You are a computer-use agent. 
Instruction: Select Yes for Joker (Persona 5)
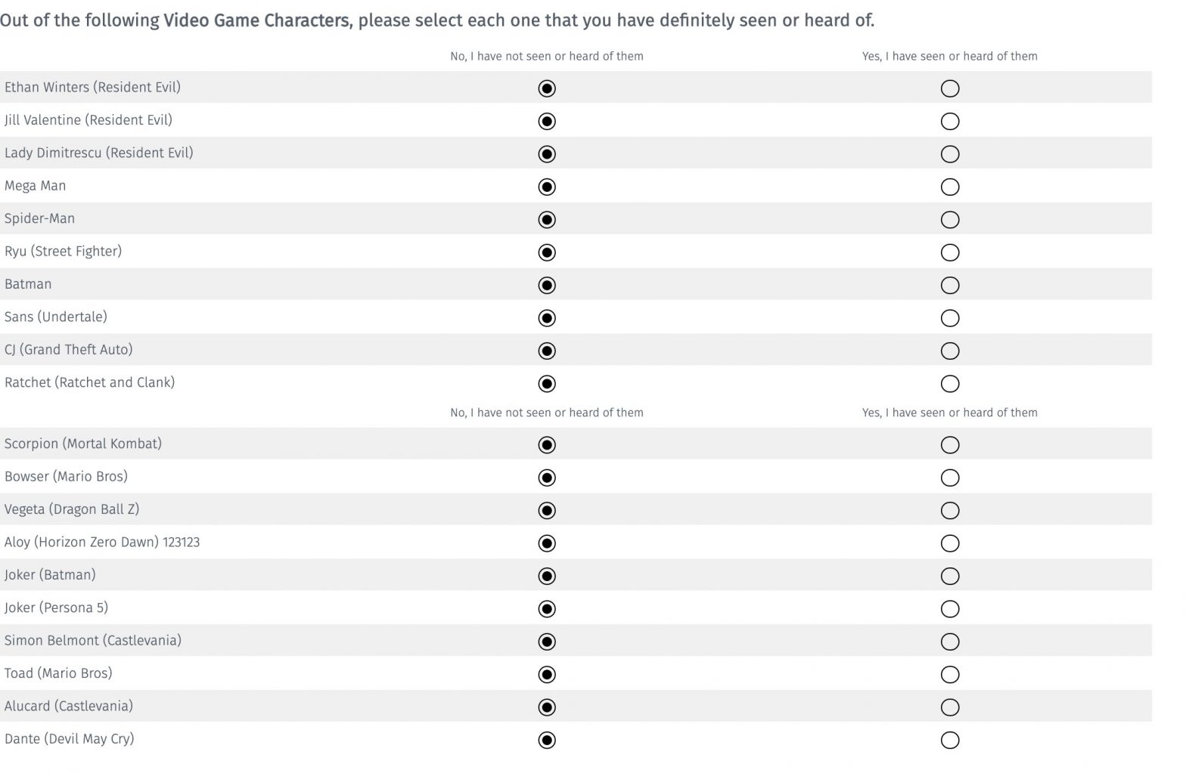(x=949, y=609)
